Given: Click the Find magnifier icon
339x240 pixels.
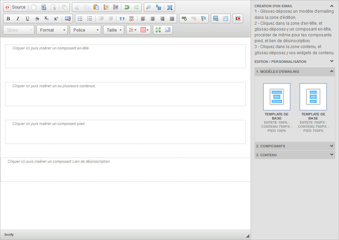Looking at the screenshot, I should point(149,7).
